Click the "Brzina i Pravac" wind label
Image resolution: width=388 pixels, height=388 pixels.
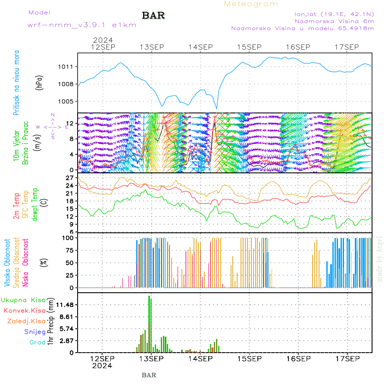(x=25, y=143)
